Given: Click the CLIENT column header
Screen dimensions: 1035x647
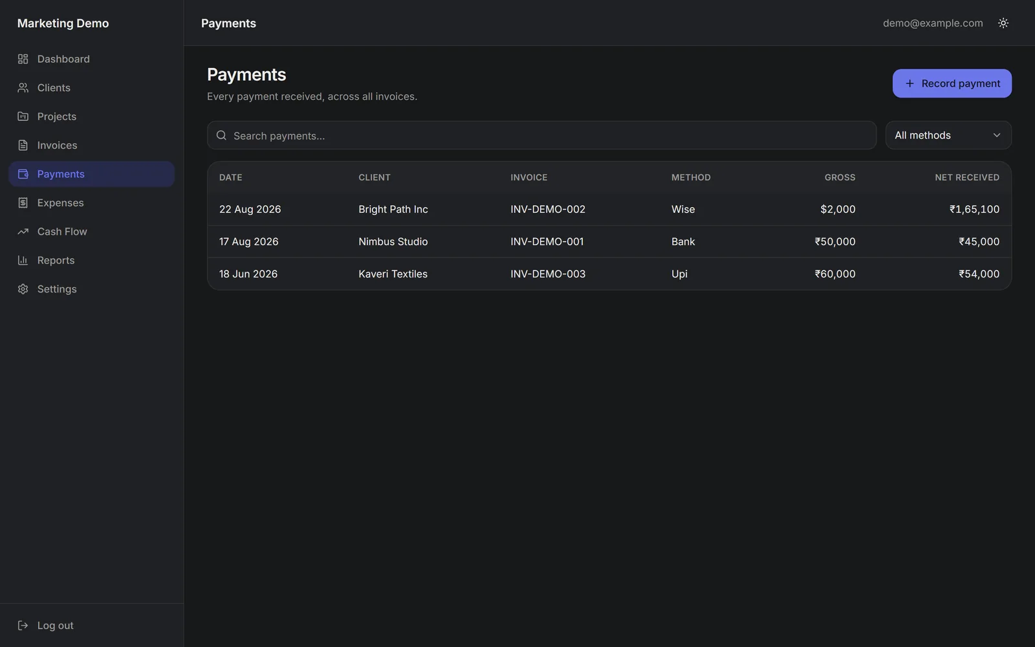Looking at the screenshot, I should pyautogui.click(x=375, y=177).
